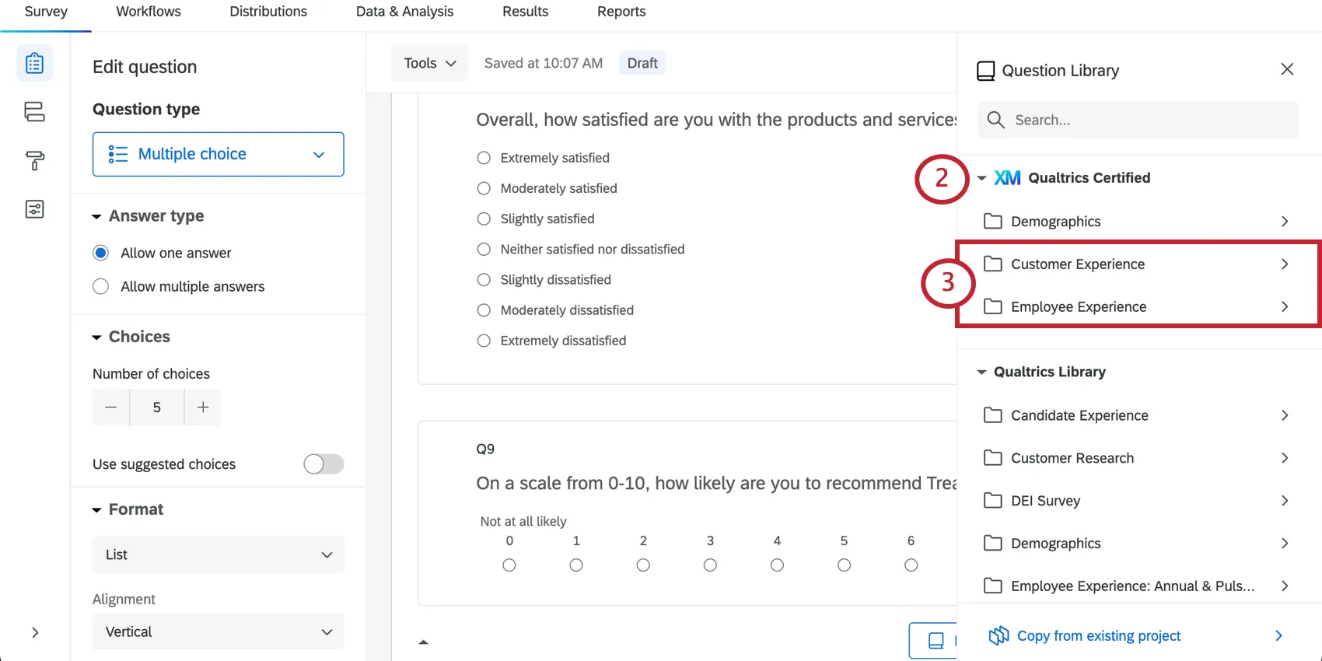
Task: Expand the left sidebar with the arrow
Action: pos(35,632)
